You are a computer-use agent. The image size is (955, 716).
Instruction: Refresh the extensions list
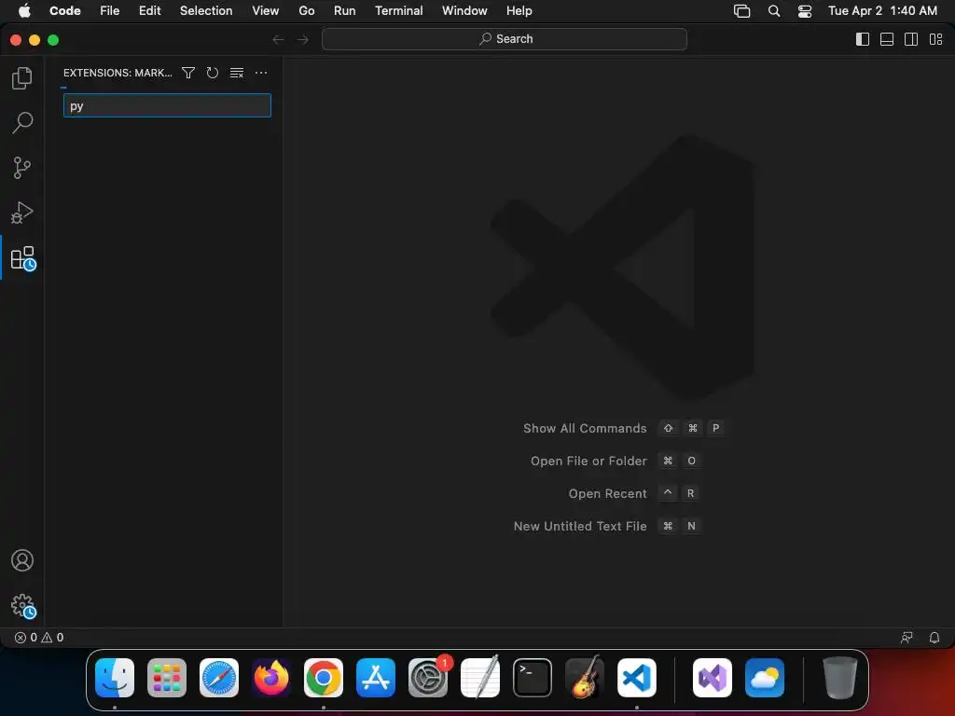tap(212, 73)
